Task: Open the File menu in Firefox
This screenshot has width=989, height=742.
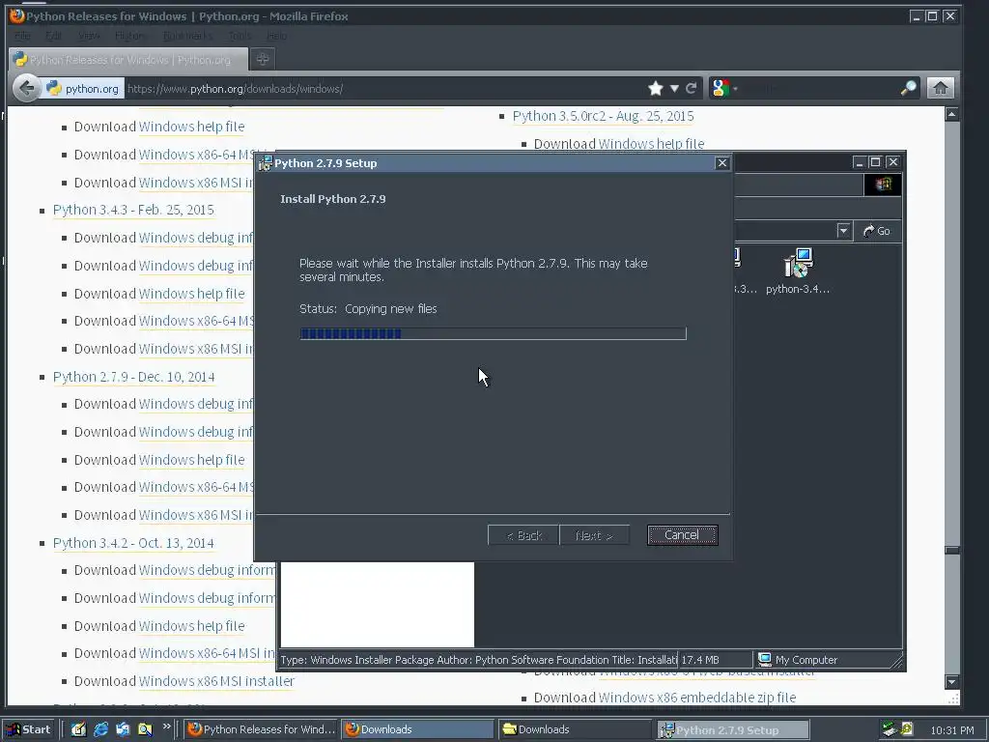Action: (23, 36)
